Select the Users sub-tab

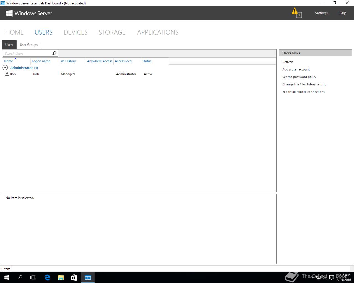[9, 45]
